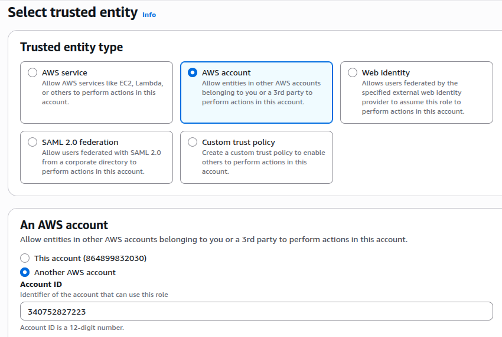Image resolution: width=502 pixels, height=337 pixels.
Task: Select the AWS service radio button
Action: point(32,72)
